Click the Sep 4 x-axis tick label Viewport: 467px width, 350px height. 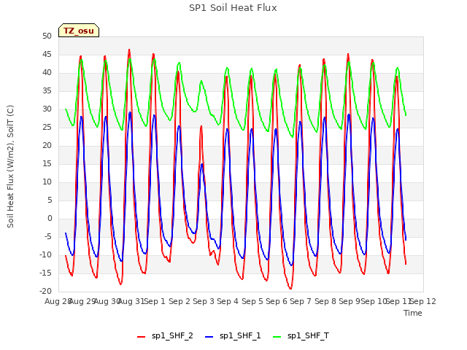(228, 301)
